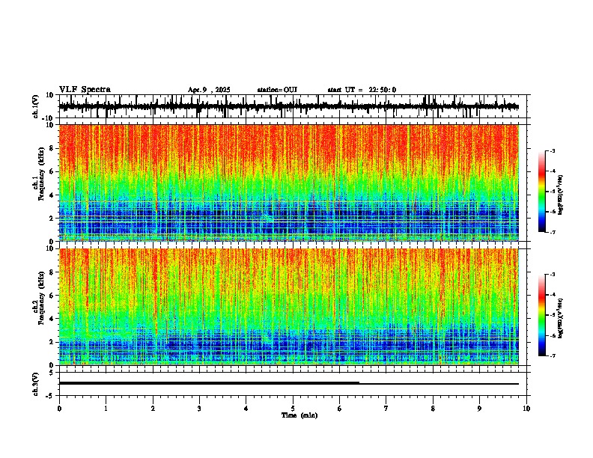Click the ch.1 color bar log(PSD) label

[x=561, y=195]
